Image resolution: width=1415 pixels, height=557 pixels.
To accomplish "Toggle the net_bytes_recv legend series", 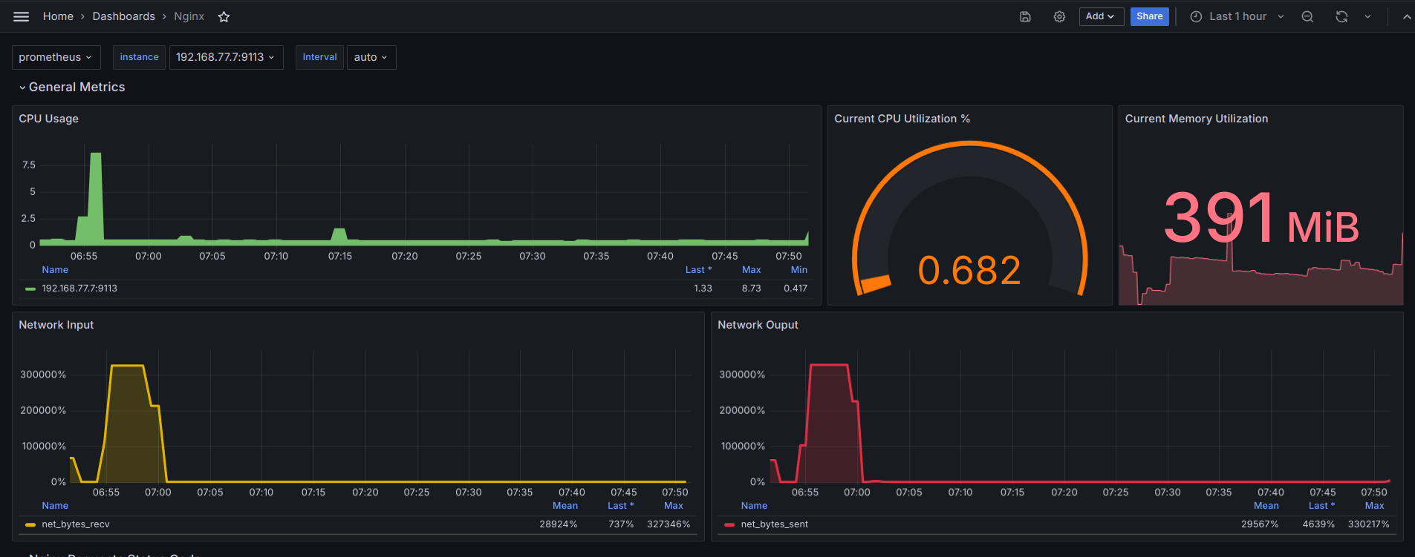I will 75,524.
